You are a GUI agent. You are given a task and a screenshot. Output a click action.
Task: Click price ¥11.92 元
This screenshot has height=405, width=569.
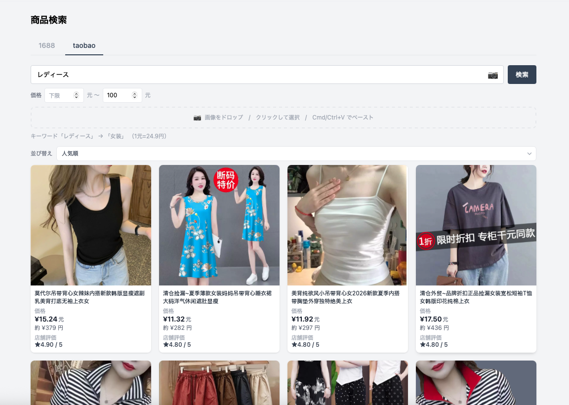(x=306, y=320)
